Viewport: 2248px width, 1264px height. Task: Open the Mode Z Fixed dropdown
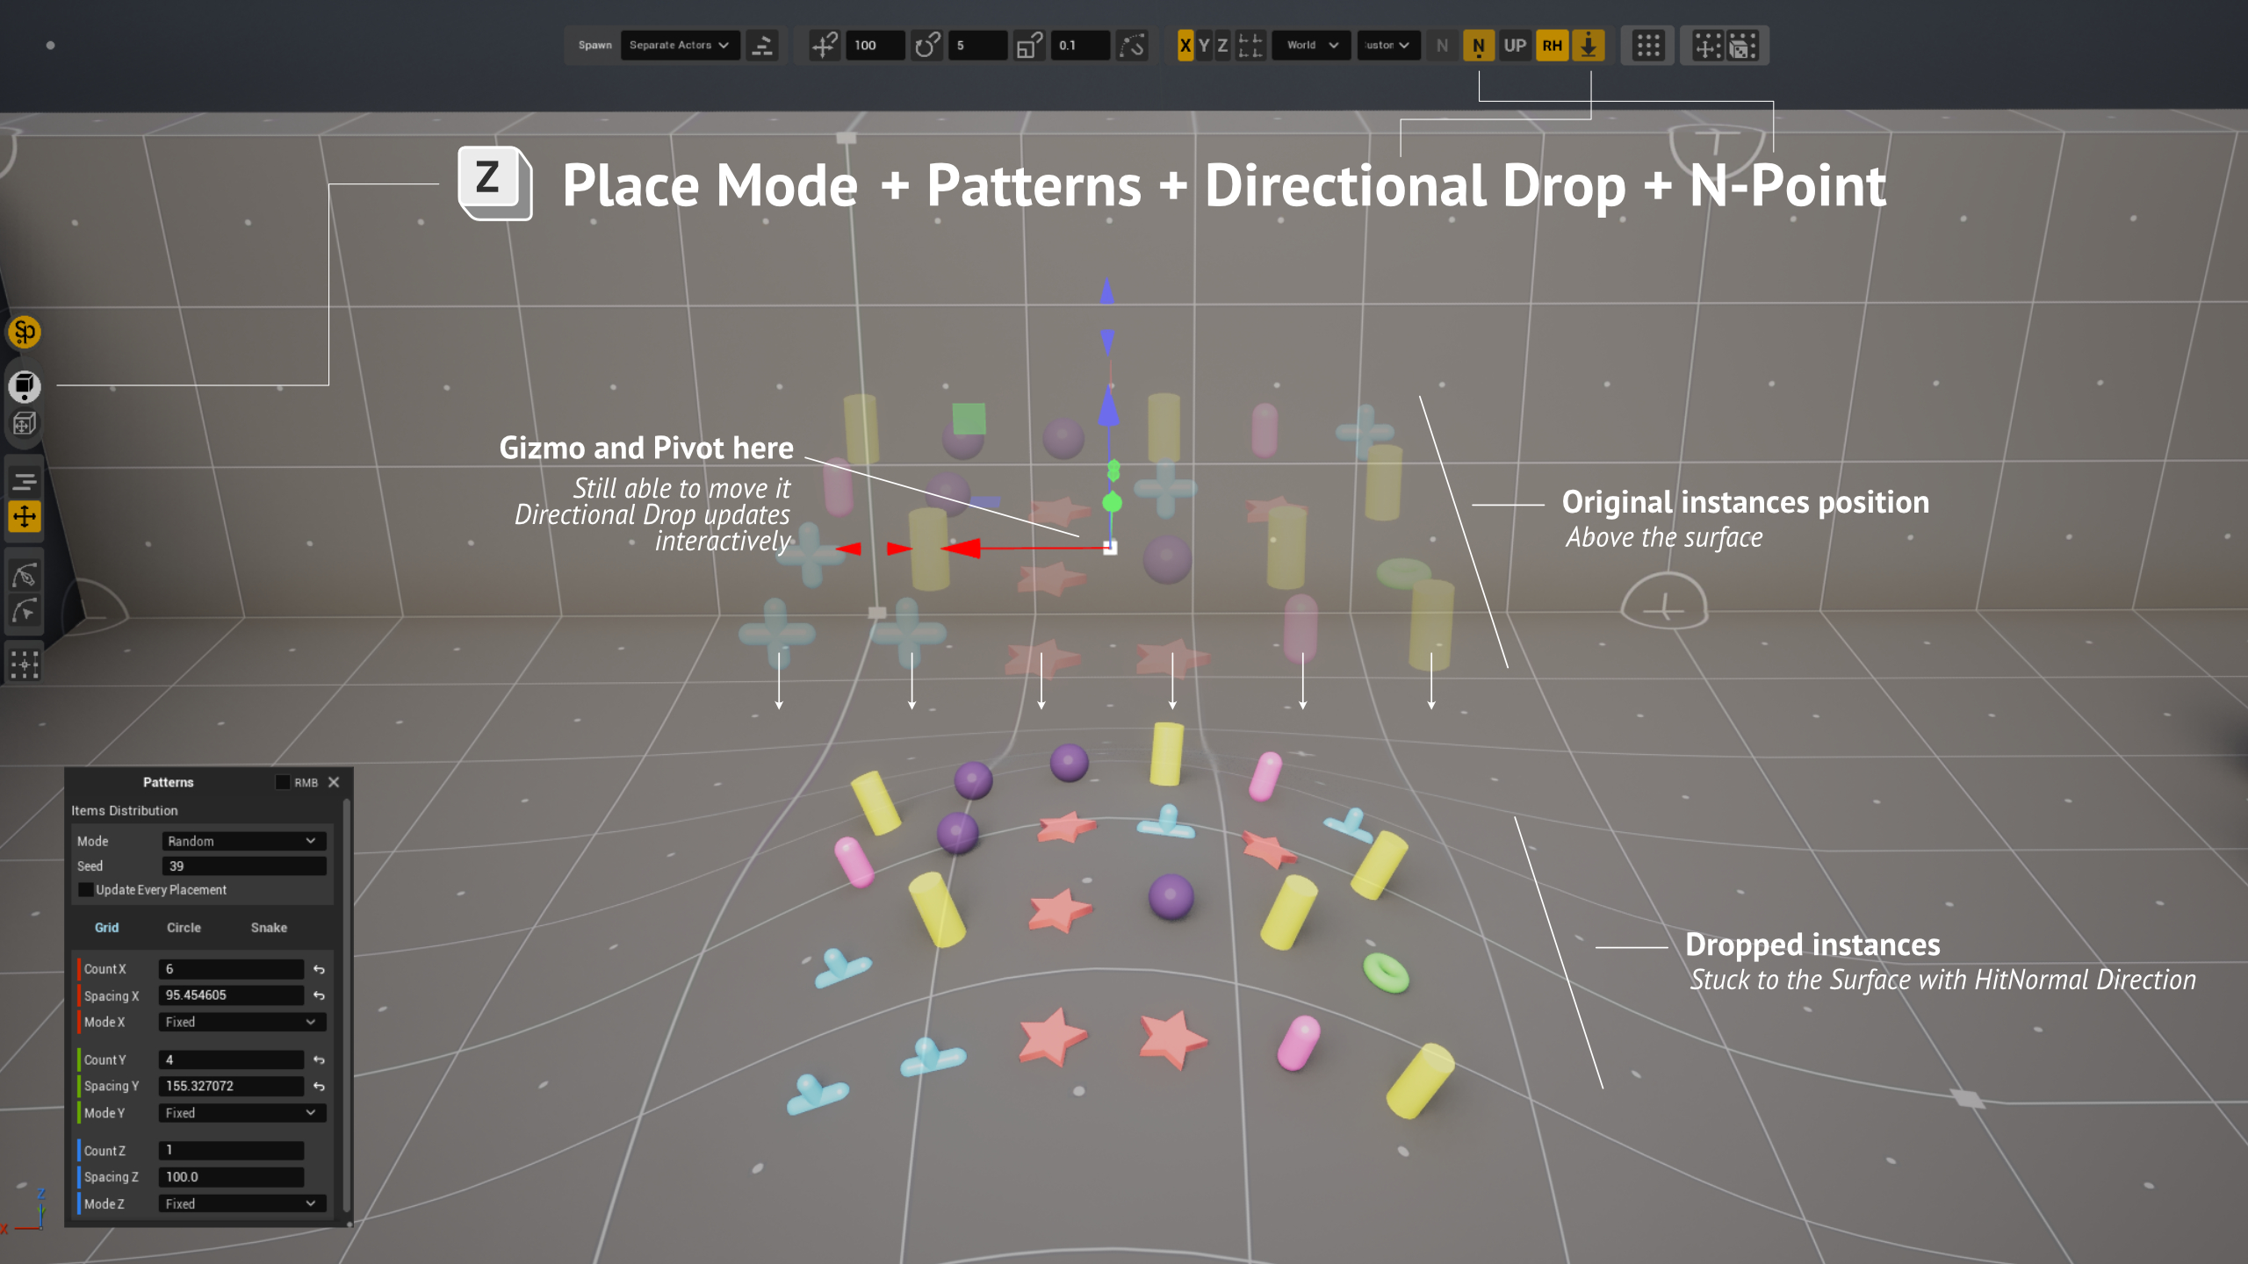[x=241, y=1203]
